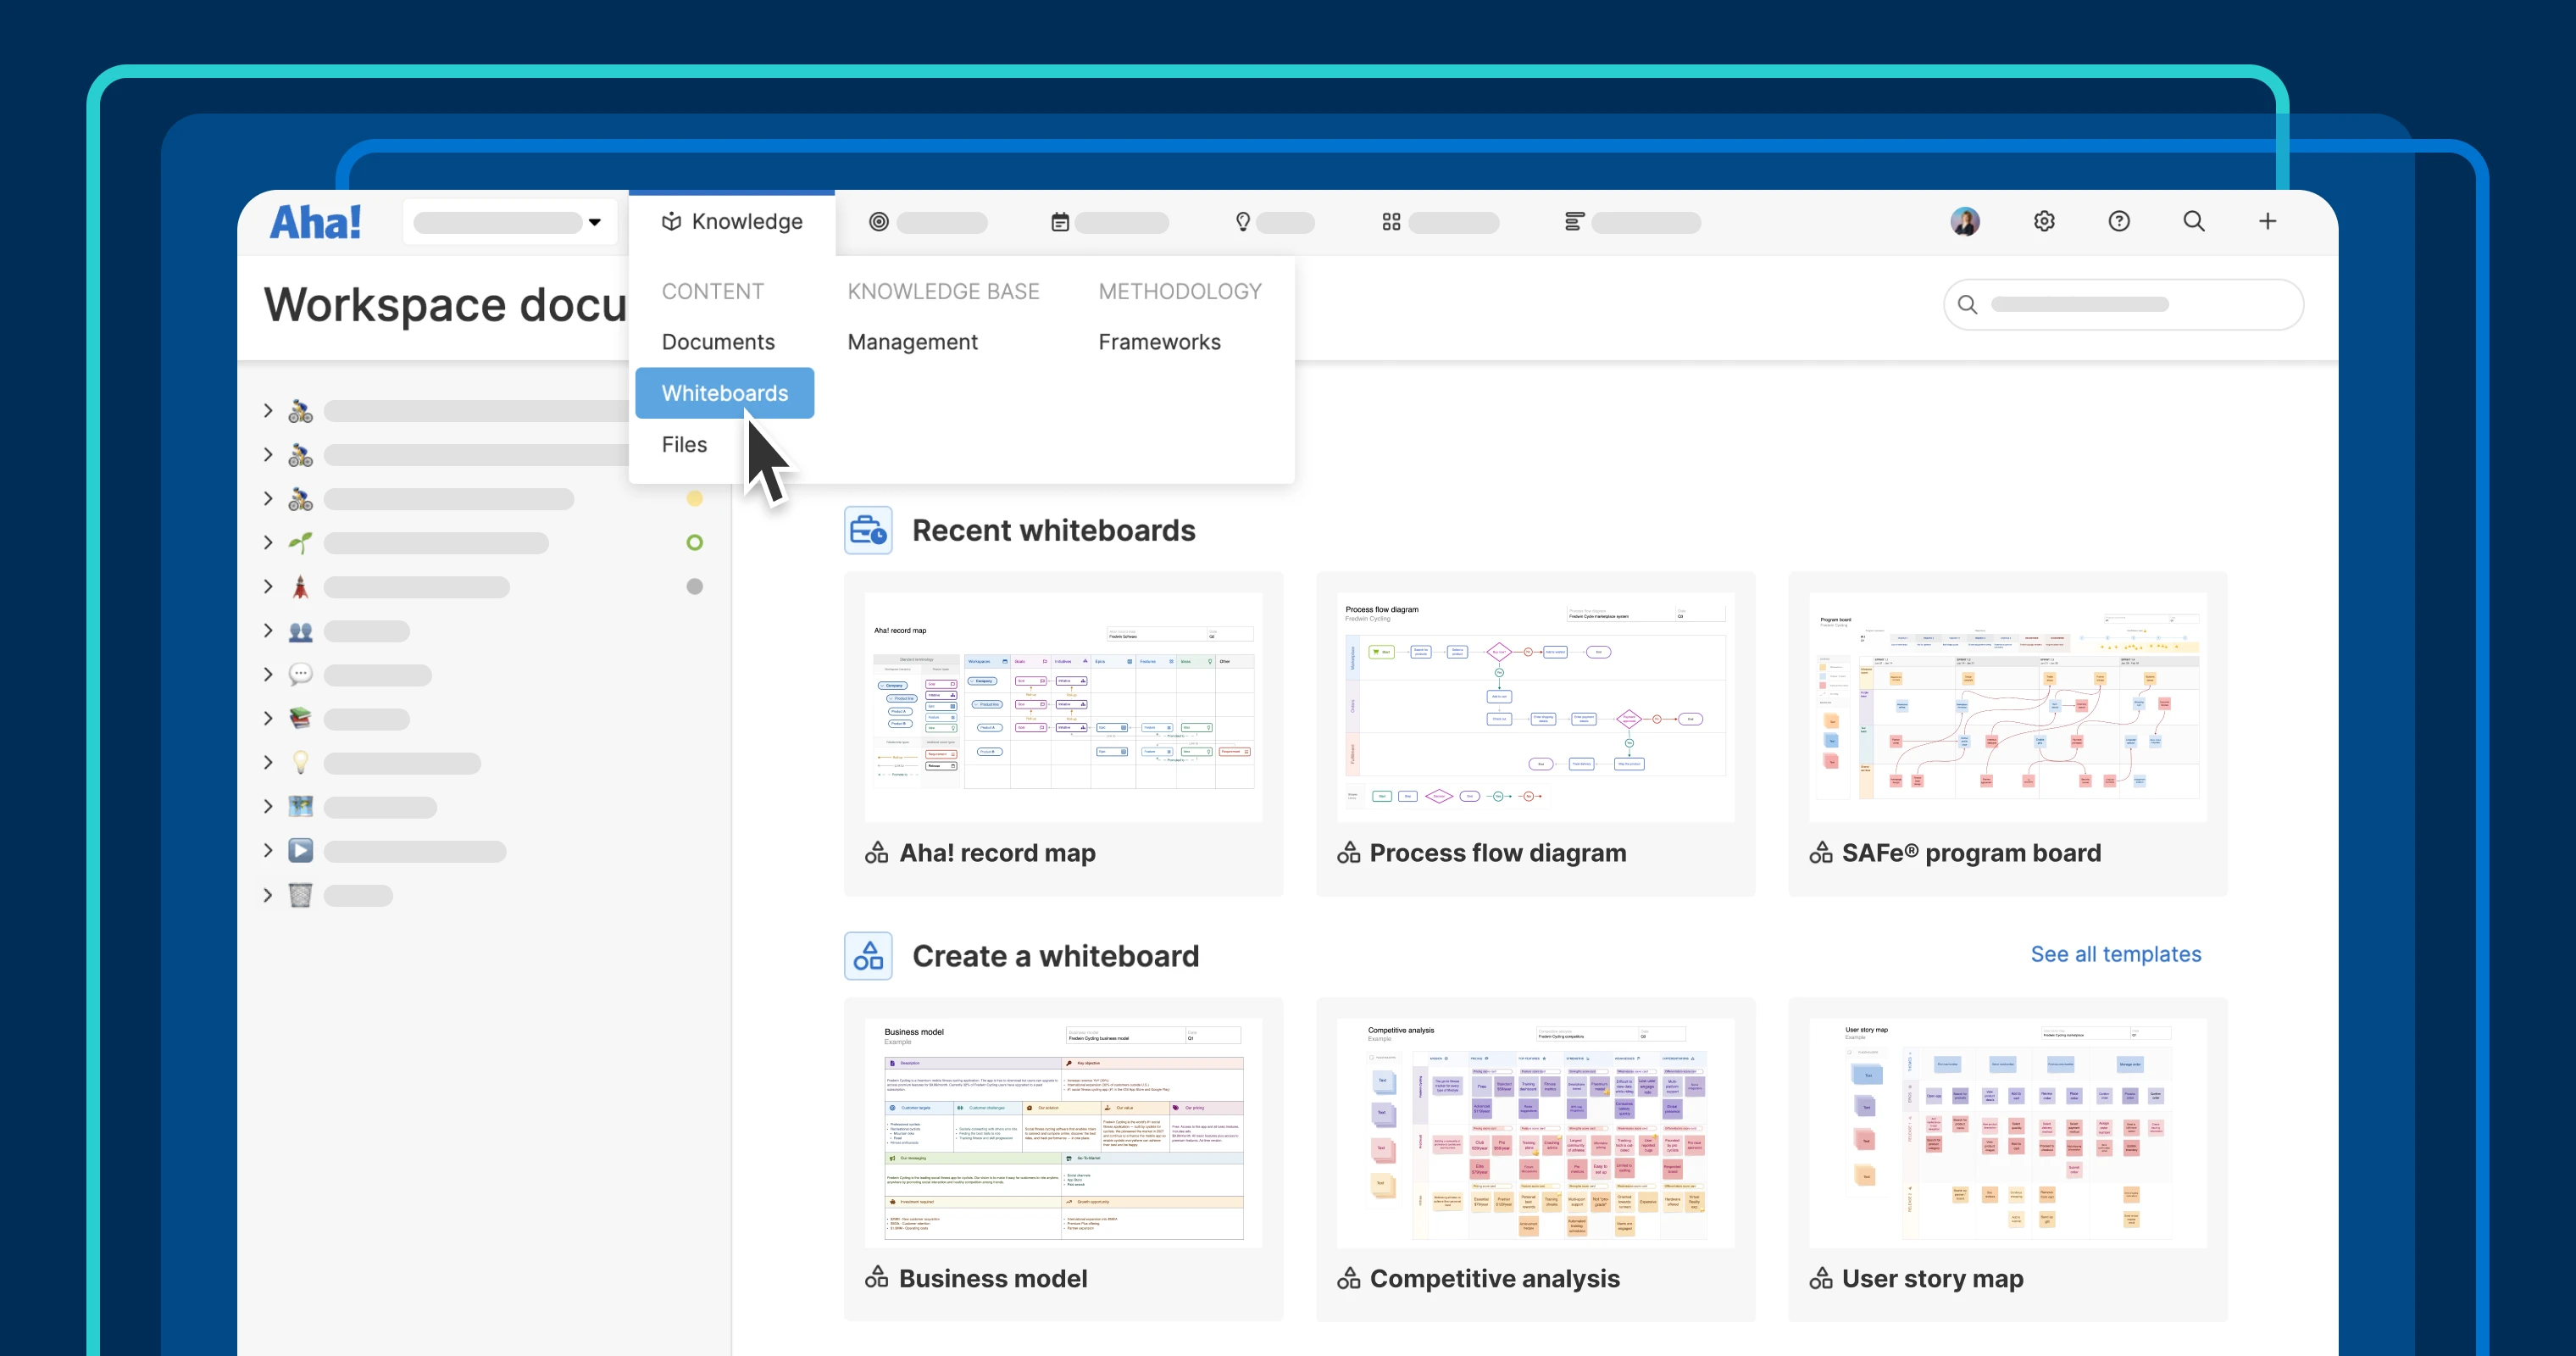Click the target strategy icon in navigation
Viewport: 2576px width, 1356px height.
878,222
